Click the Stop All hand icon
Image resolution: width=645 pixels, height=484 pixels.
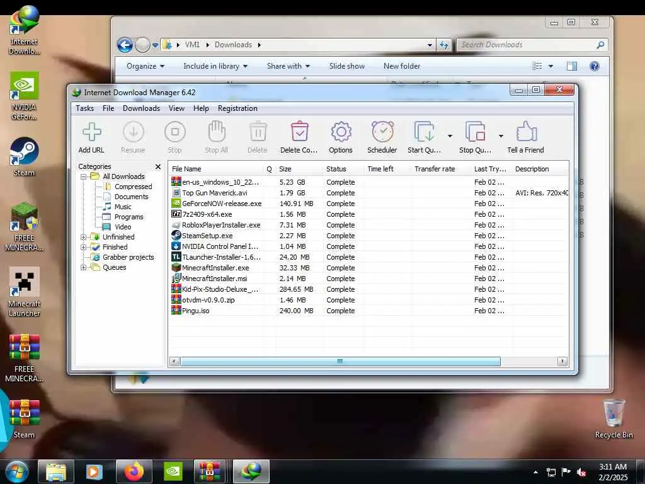217,137
